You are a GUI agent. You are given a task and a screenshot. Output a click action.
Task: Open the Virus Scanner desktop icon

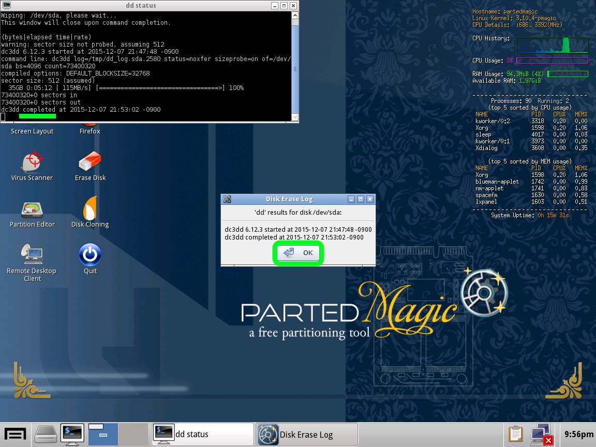32,166
